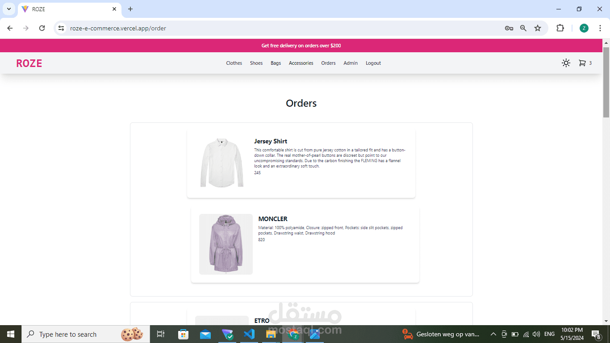The width and height of the screenshot is (610, 343).
Task: Click the taskbar search box
Action: coord(86,334)
